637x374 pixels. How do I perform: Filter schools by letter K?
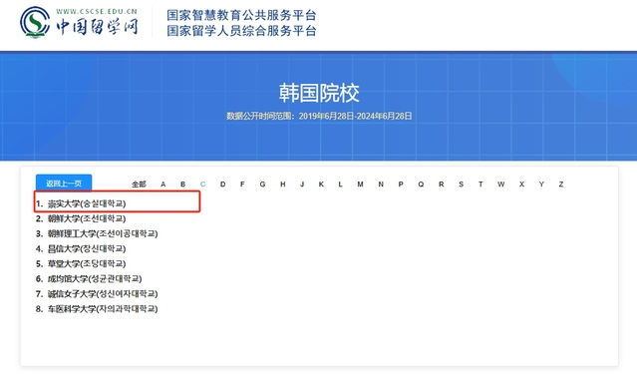tap(321, 185)
